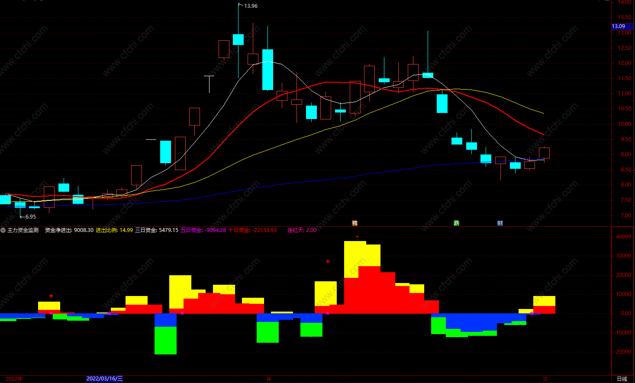Screen dimensions: 635x383
Task: Open the 日线 period selector
Action: point(622,379)
